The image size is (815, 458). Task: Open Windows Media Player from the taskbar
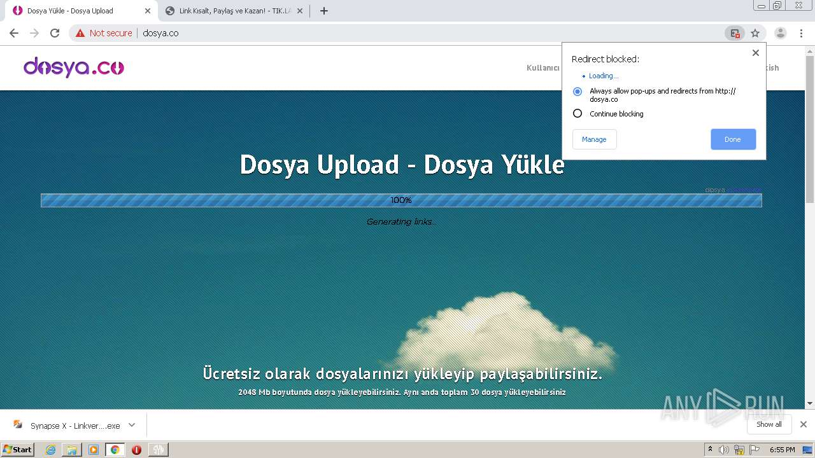coord(94,450)
